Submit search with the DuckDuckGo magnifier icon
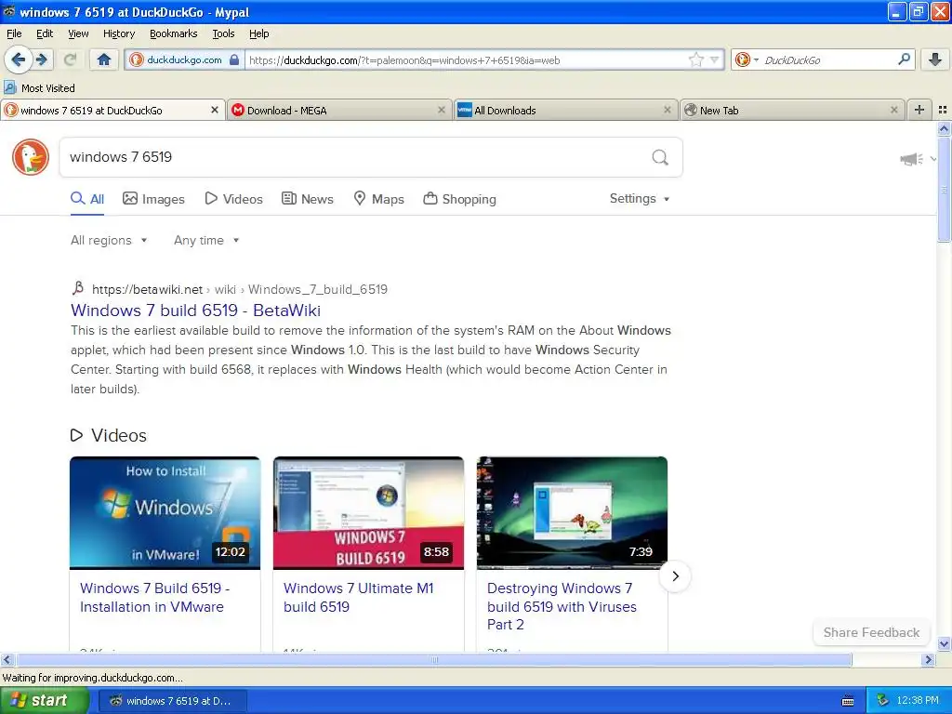Screen dimensions: 952x714 pos(660,158)
